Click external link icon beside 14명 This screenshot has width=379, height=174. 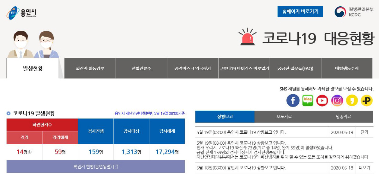click(30, 152)
